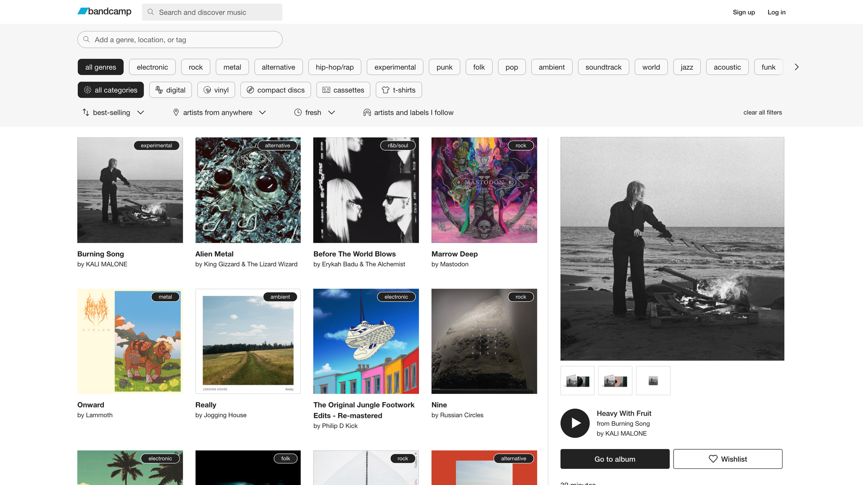Show more genres with right arrow
The image size is (863, 485).
coord(797,67)
